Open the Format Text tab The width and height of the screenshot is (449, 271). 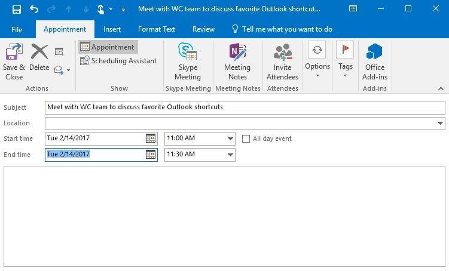[x=157, y=29]
